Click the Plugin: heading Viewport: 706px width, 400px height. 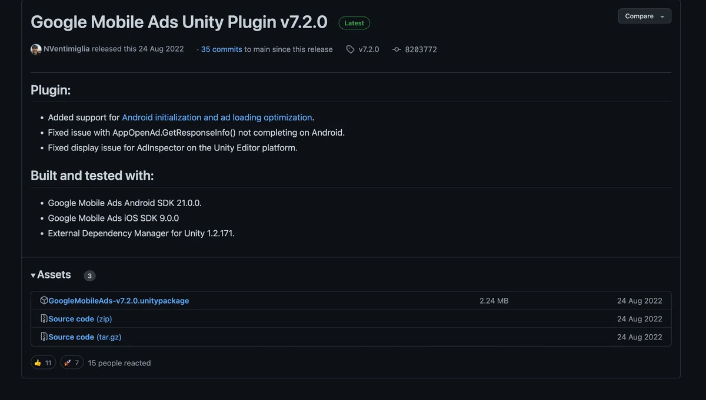51,90
